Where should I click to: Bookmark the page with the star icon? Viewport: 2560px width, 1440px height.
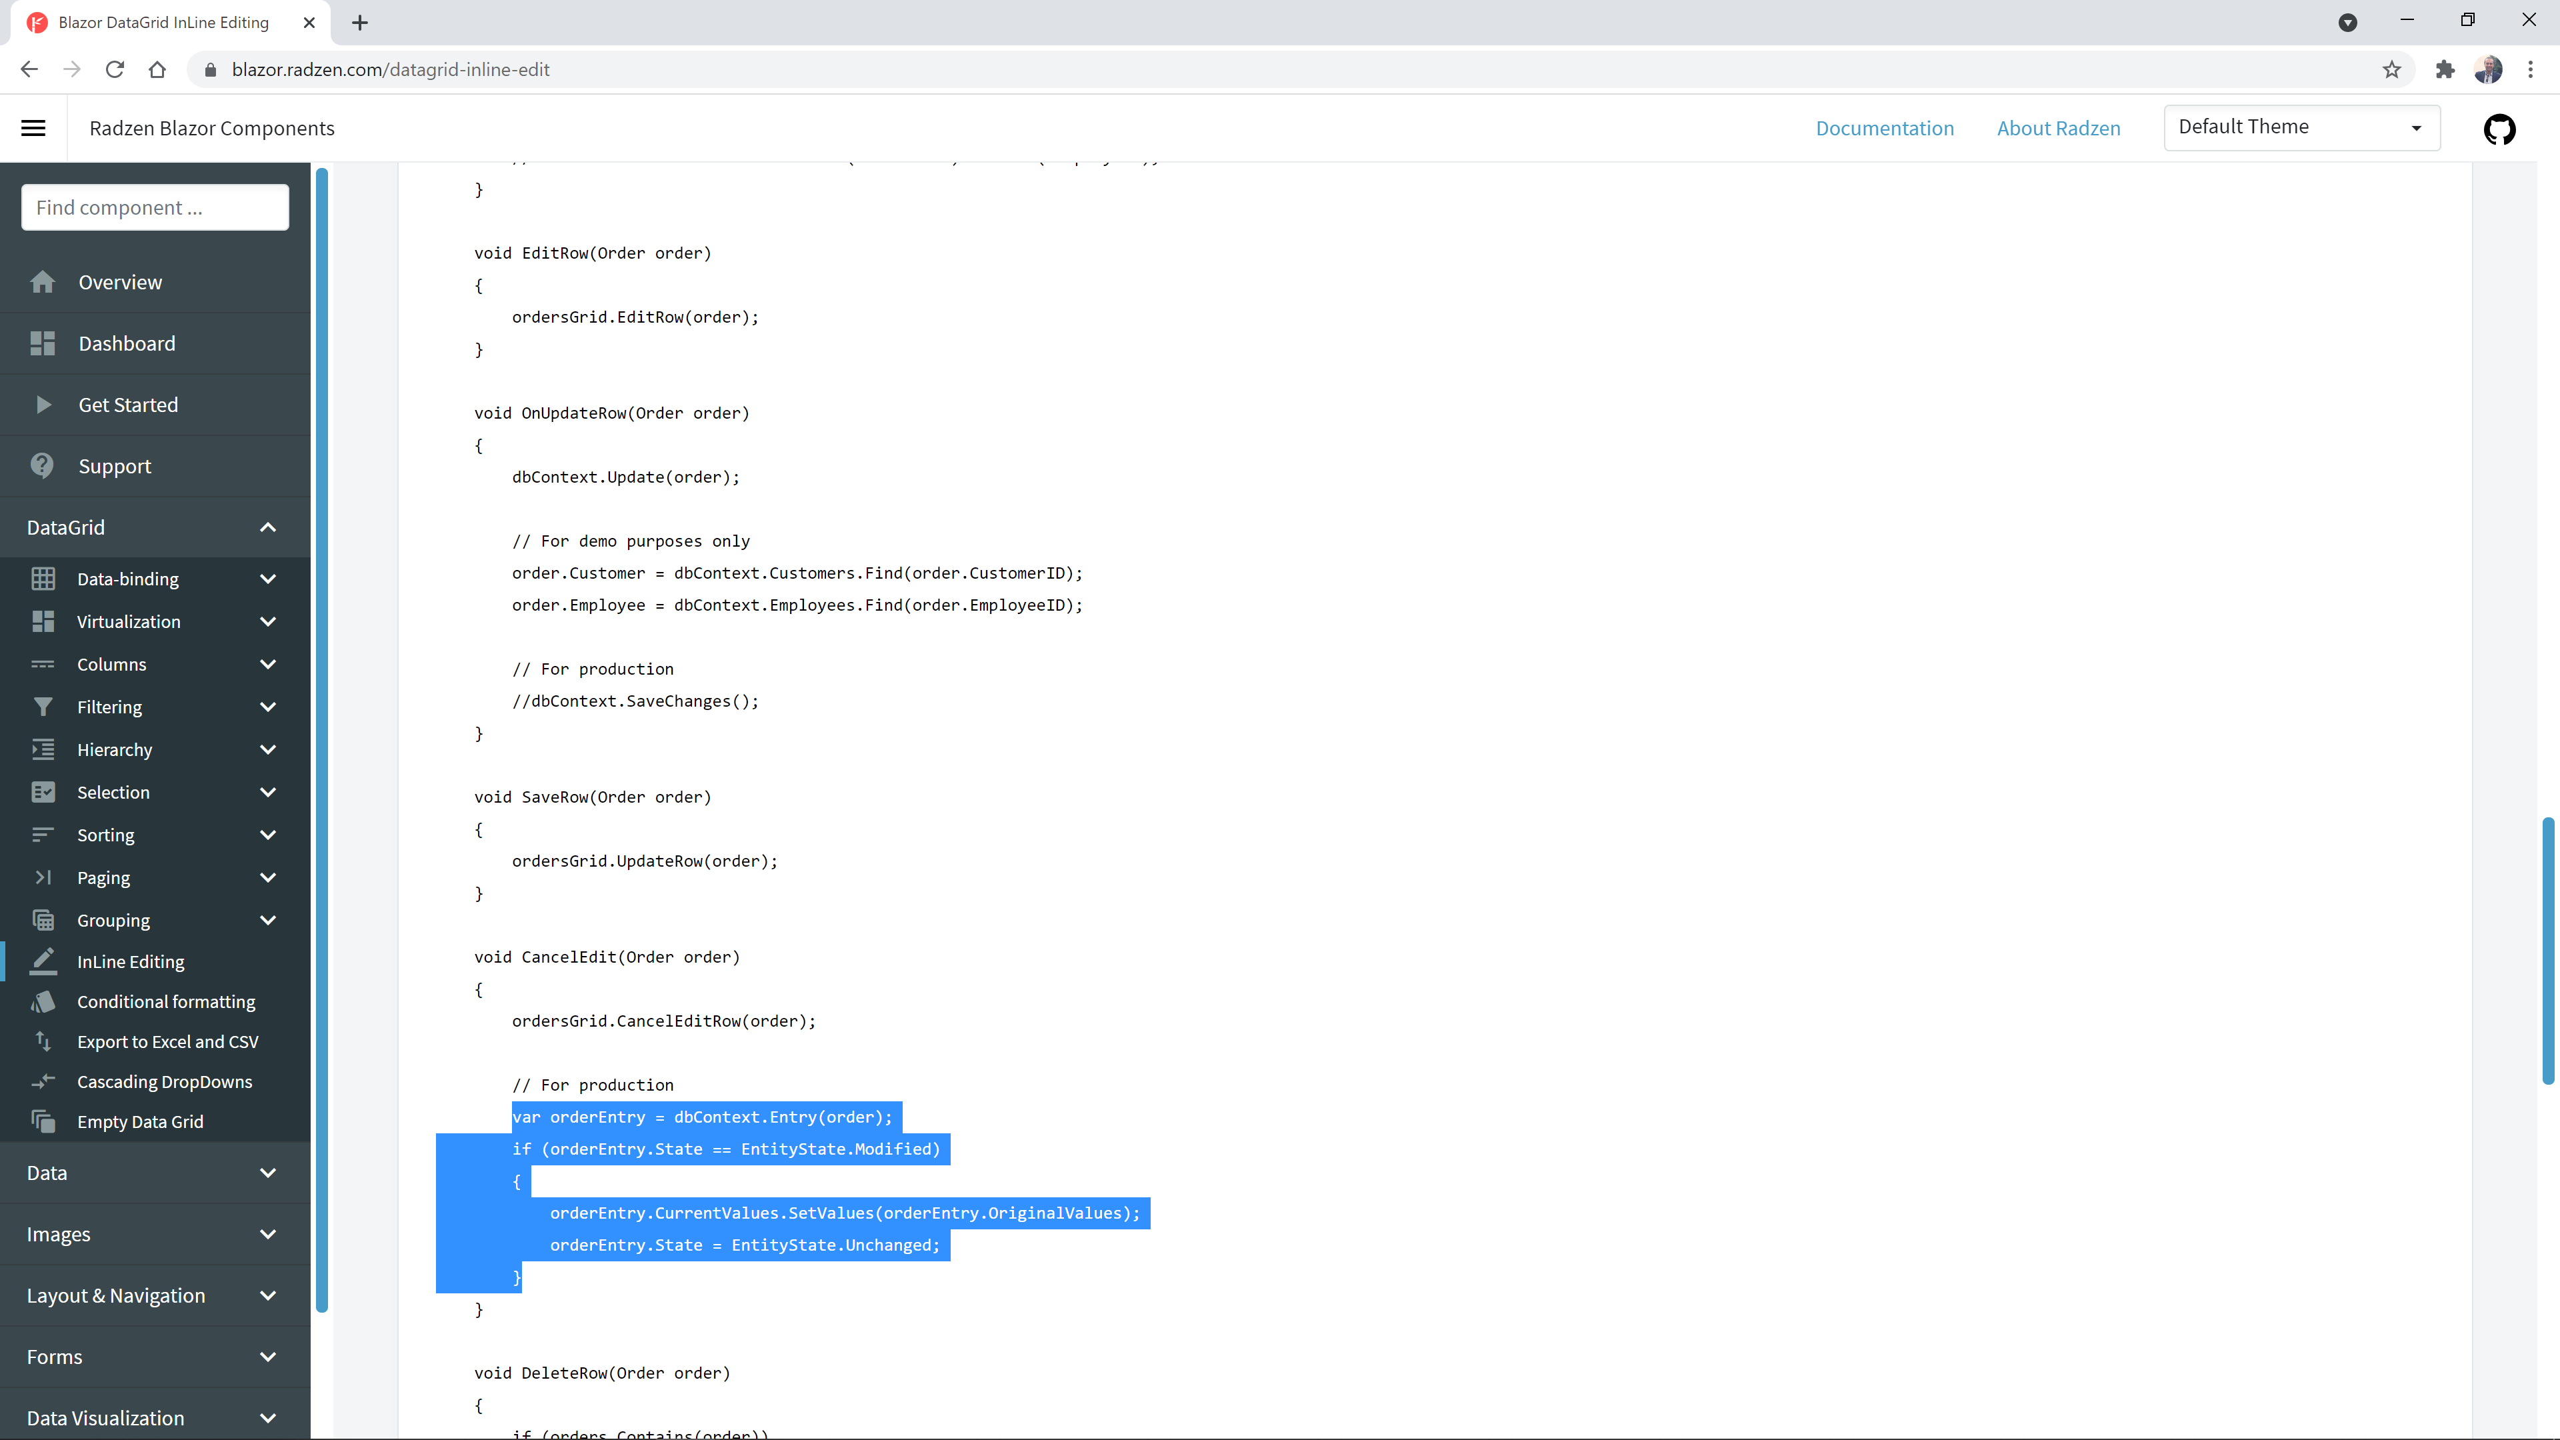coord(2392,69)
